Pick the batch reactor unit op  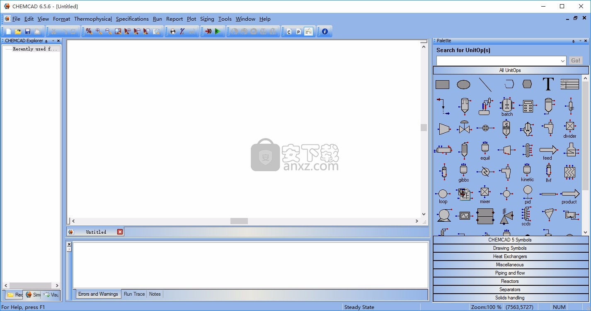tap(507, 107)
